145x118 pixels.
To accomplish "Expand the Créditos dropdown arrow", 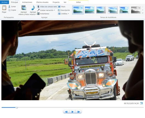I will [68, 14].
